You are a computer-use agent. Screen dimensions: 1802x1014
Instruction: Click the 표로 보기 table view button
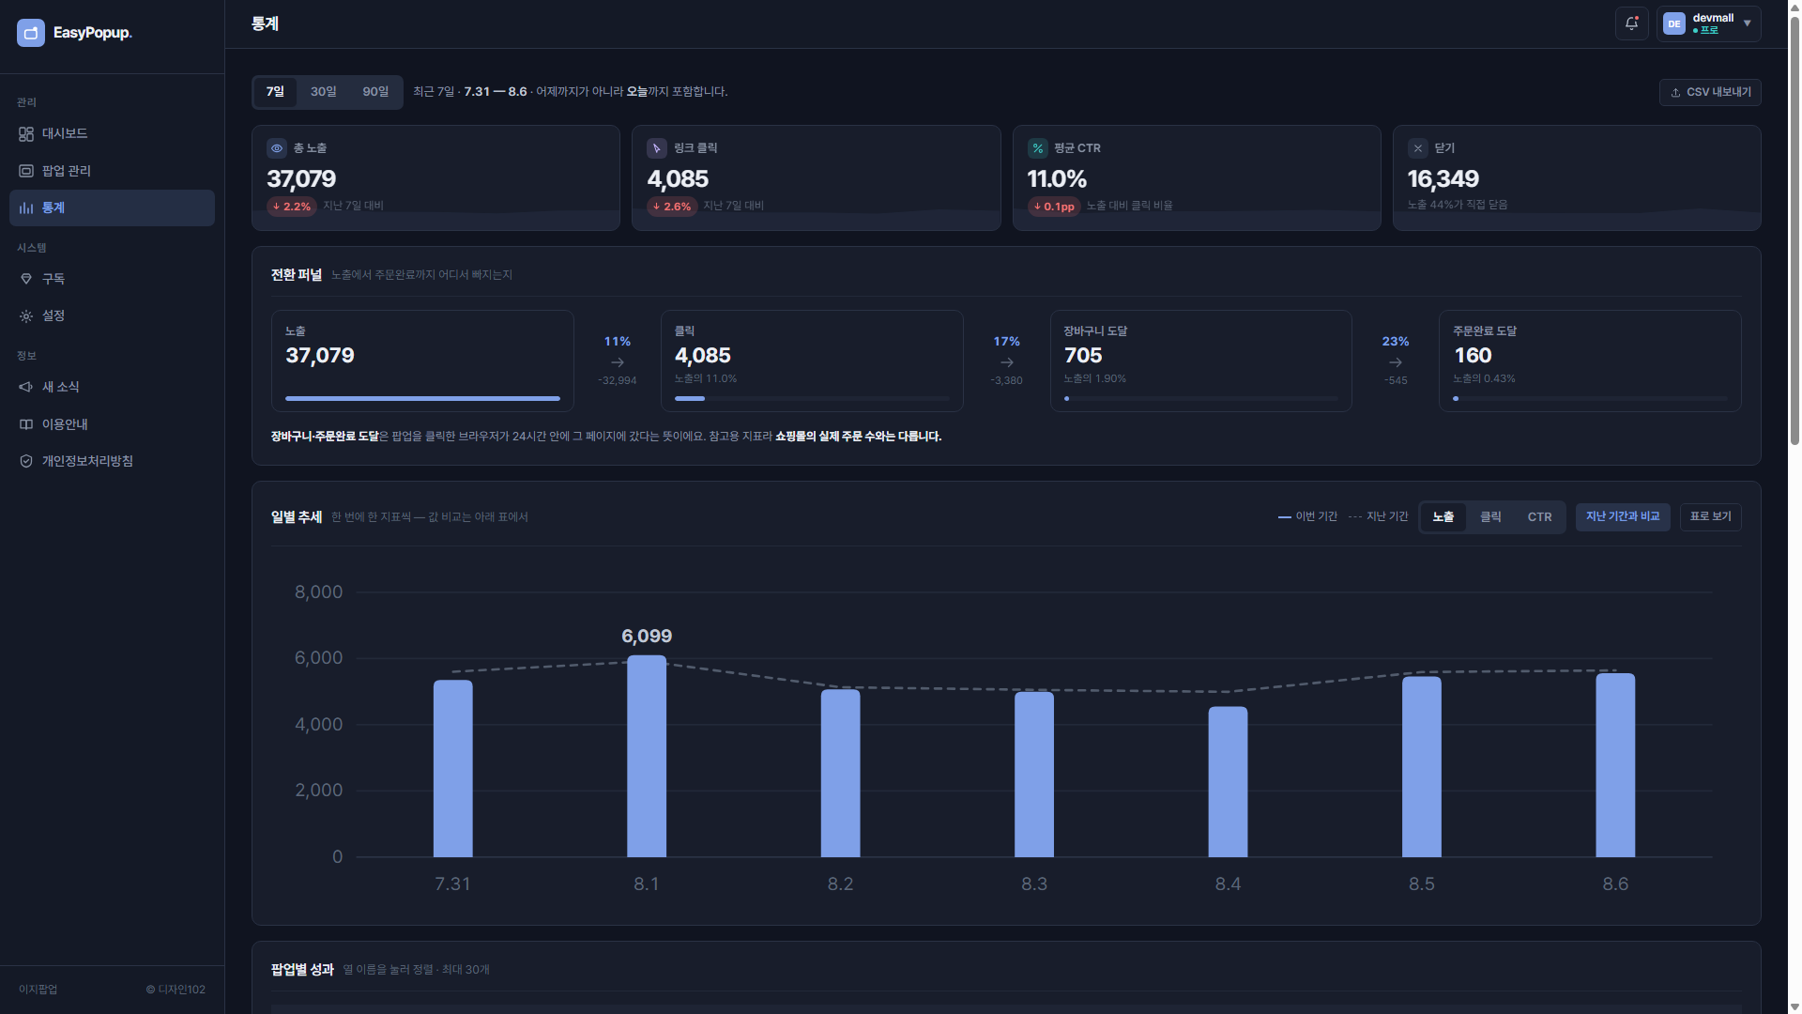coord(1710,516)
